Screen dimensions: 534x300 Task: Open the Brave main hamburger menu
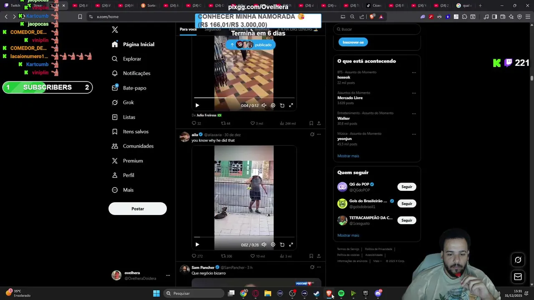point(528,17)
